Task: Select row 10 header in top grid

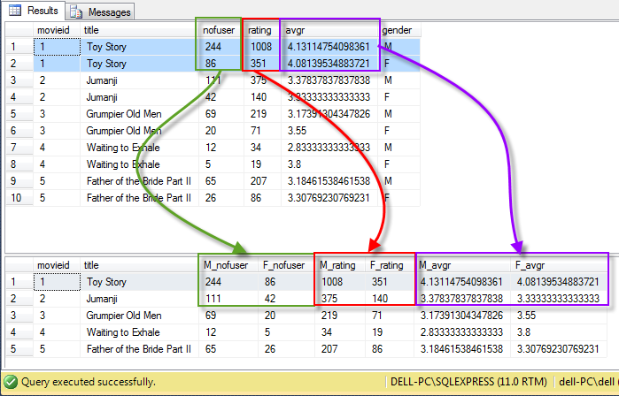Action: pos(15,197)
